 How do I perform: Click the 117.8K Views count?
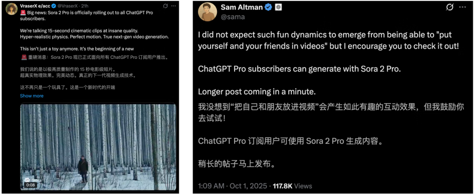(x=292, y=186)
